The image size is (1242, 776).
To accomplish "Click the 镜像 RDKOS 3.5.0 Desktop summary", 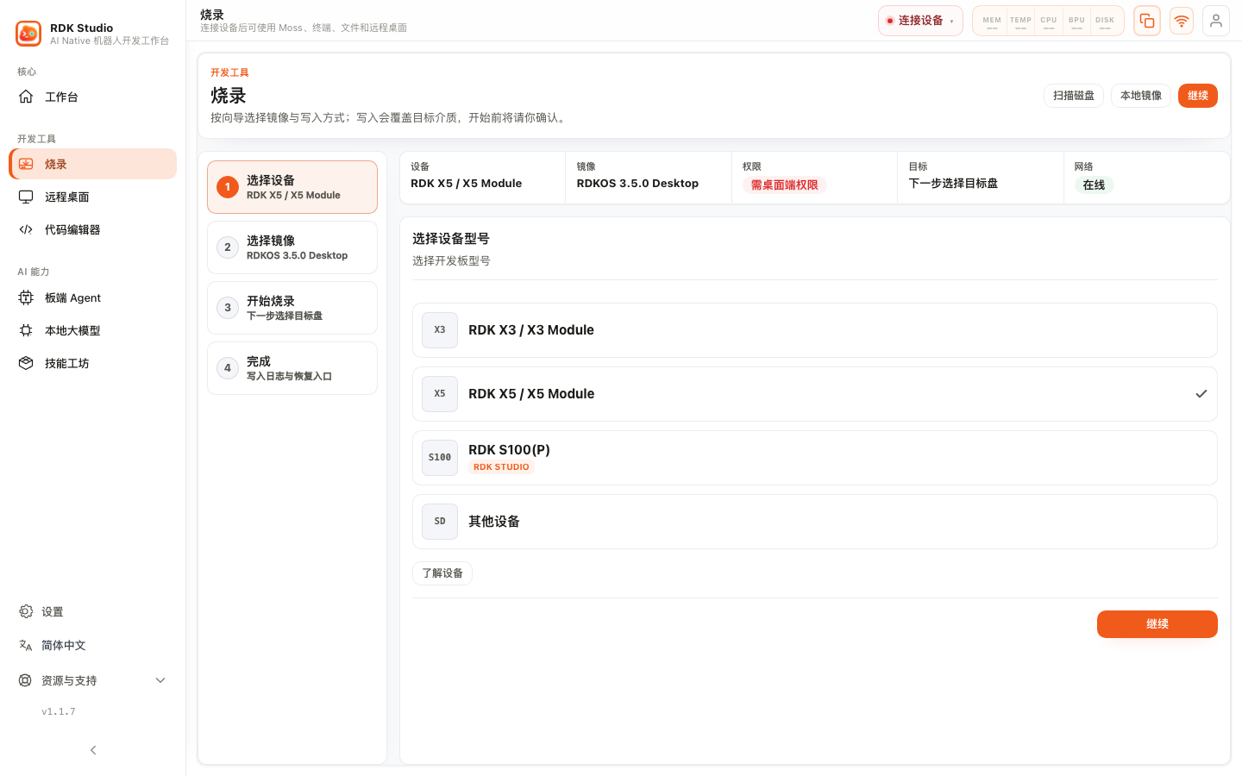I will coord(649,178).
